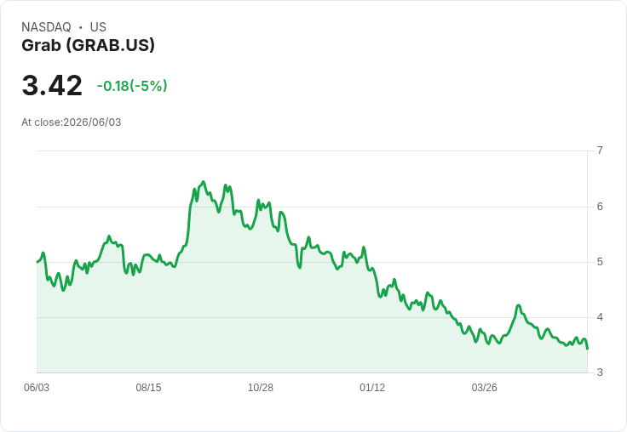Click the 4 y-axis price label
Image resolution: width=627 pixels, height=432 pixels.
coord(600,317)
